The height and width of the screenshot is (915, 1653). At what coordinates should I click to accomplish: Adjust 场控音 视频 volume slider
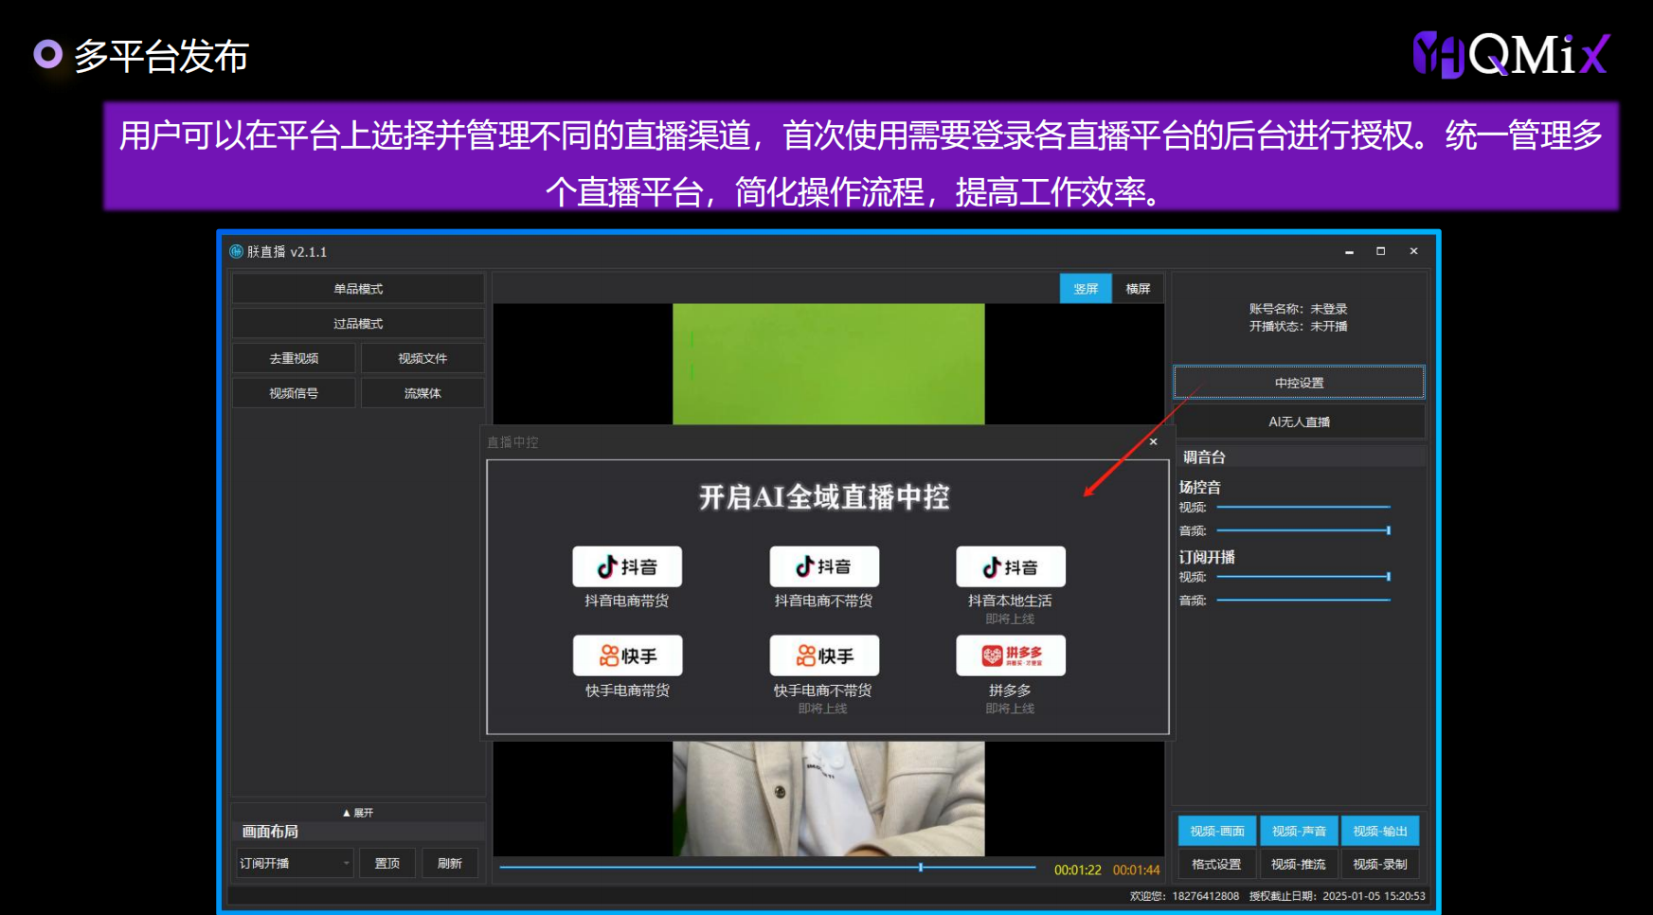[1303, 508]
